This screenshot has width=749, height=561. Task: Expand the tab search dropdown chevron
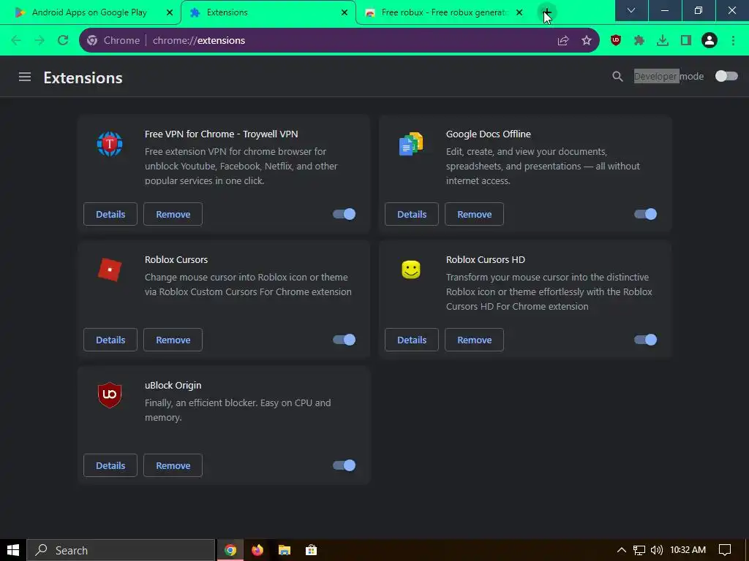[631, 10]
